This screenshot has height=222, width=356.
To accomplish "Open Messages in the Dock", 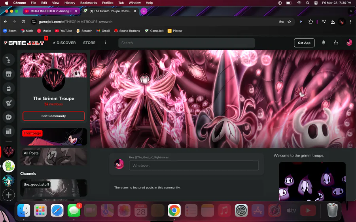I will [x=74, y=210].
